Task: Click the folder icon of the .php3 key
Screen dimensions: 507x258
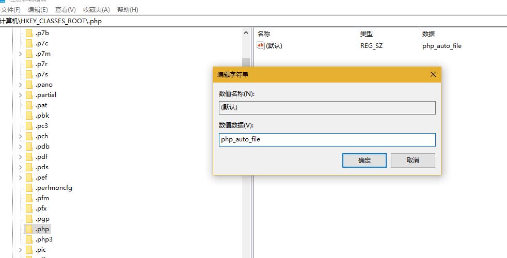Action: (29, 239)
